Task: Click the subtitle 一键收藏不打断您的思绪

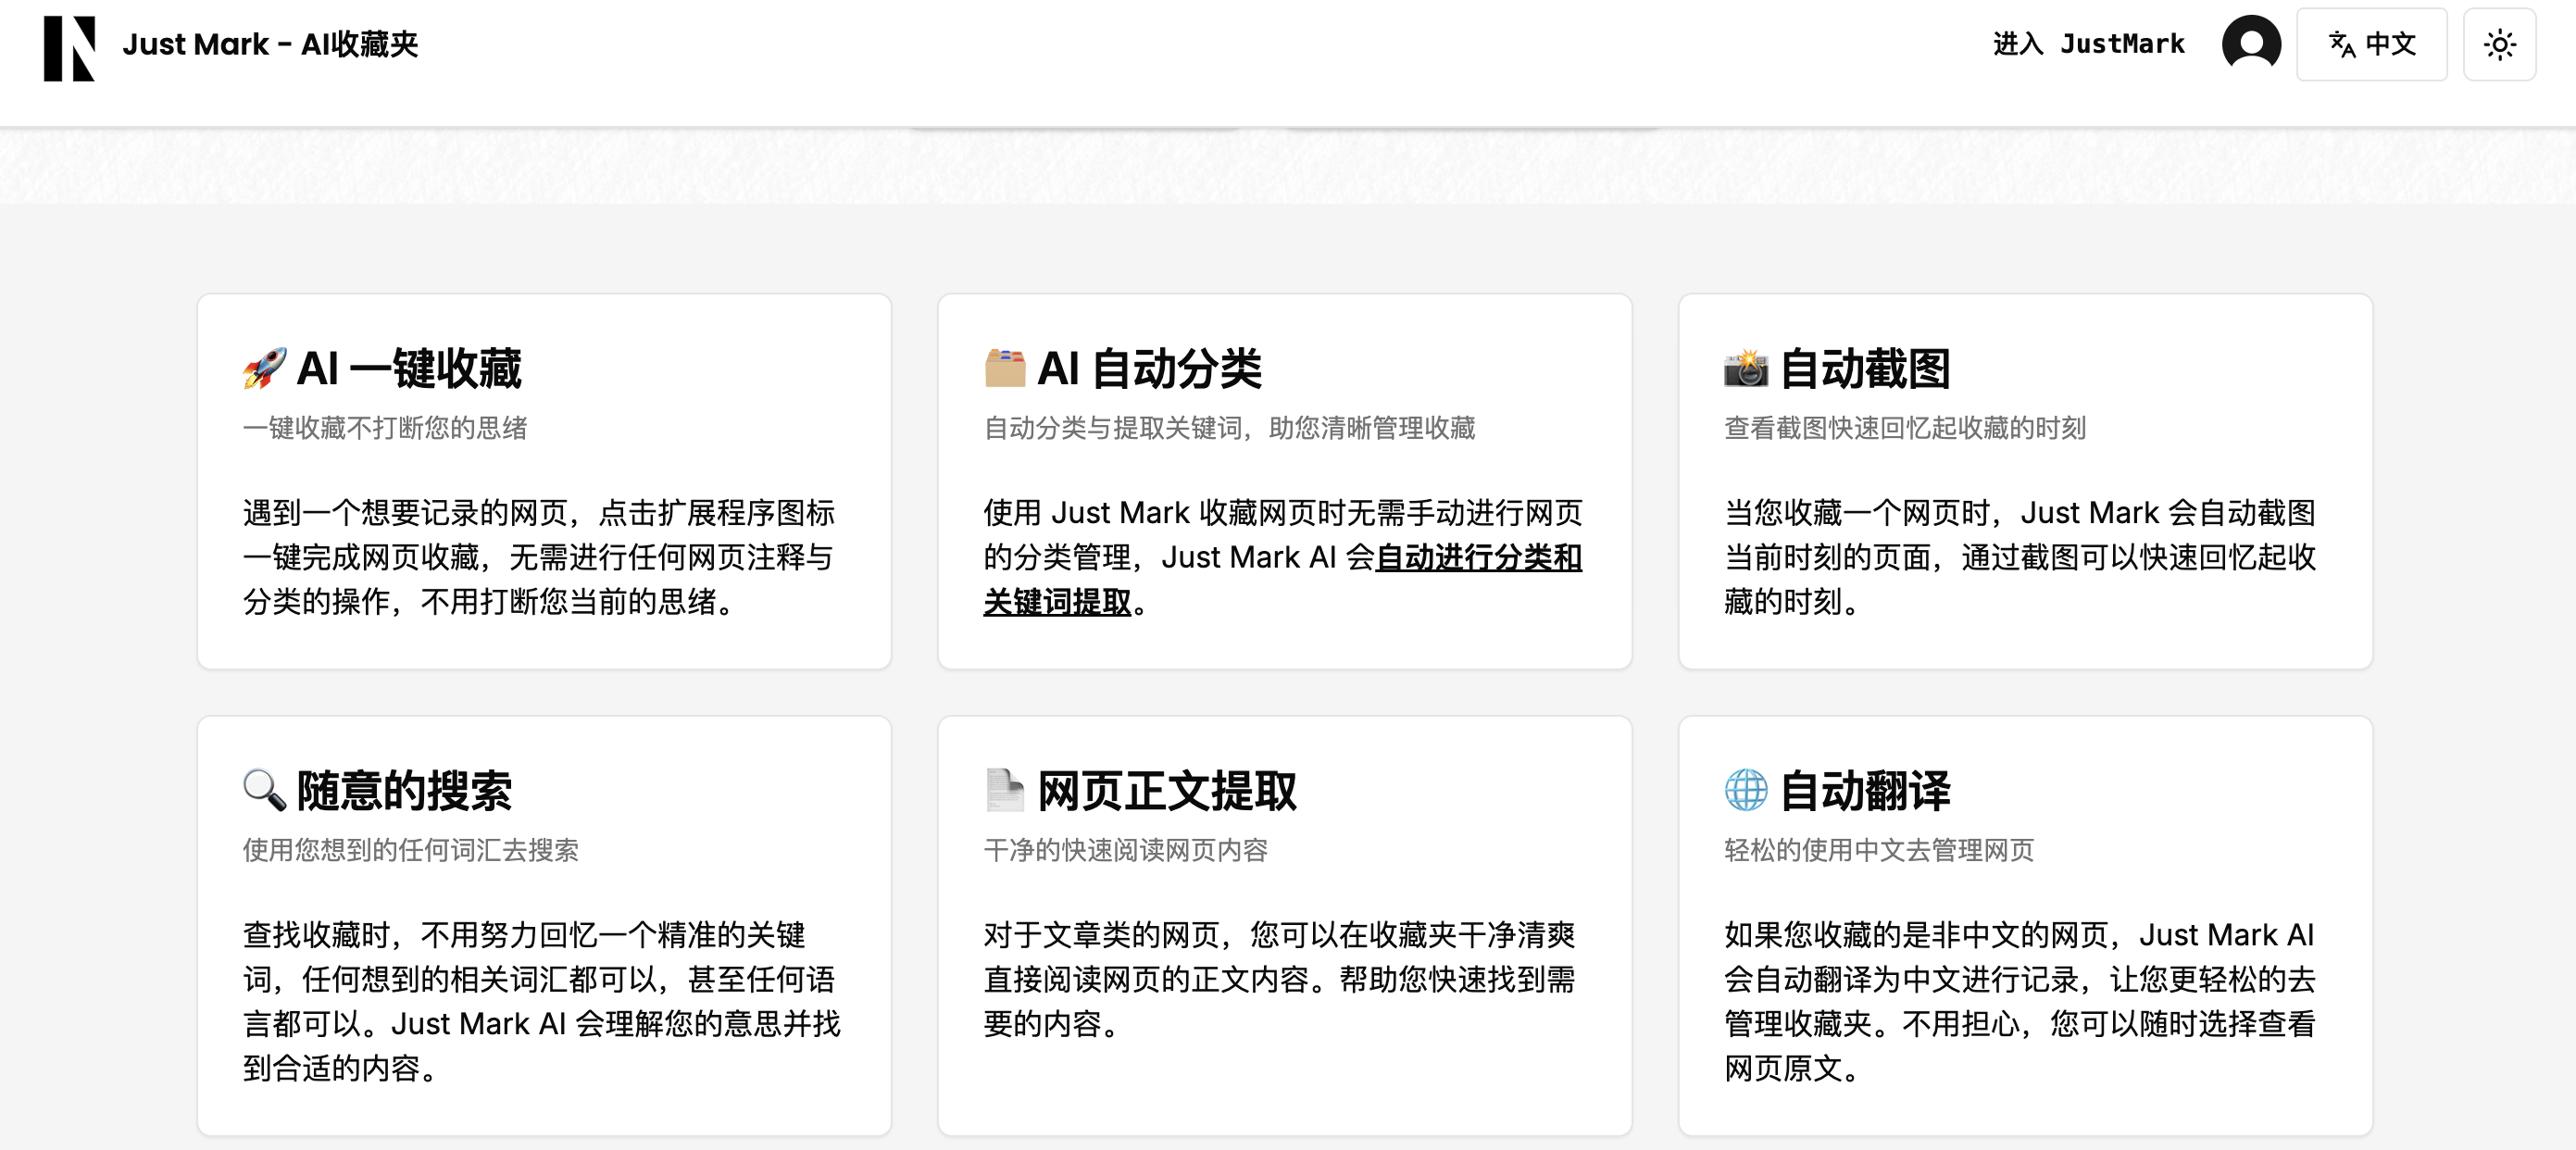Action: 385,428
